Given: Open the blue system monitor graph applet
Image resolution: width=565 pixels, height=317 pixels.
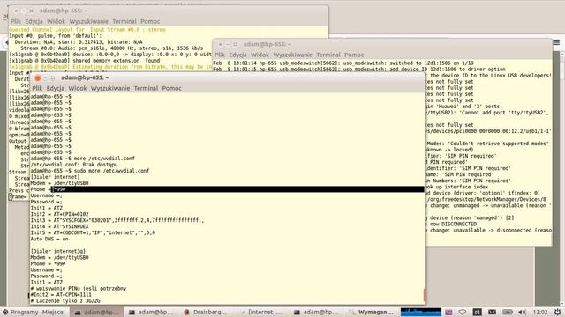Looking at the screenshot, I should 421,312.
